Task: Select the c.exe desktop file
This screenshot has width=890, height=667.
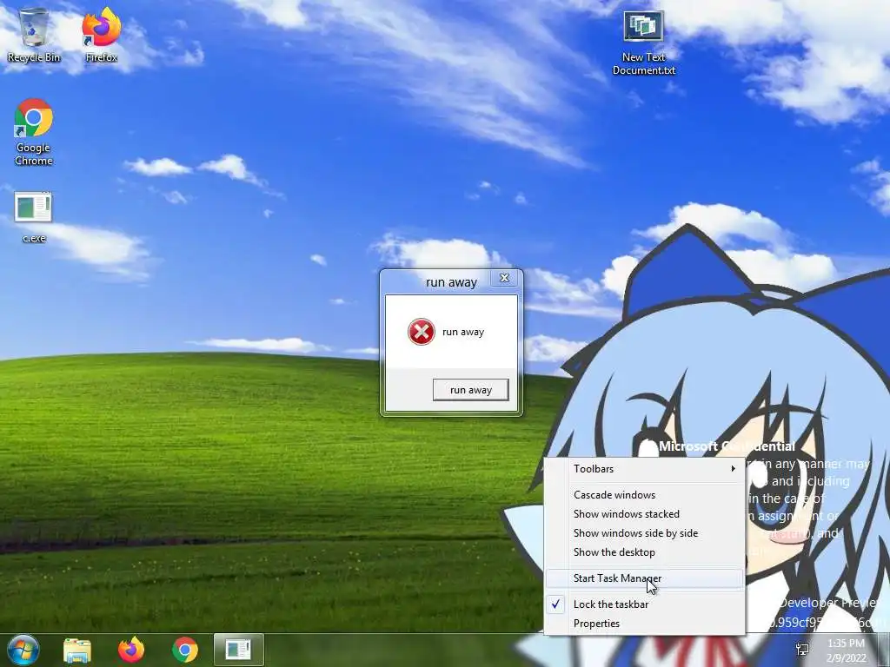Action: click(x=34, y=217)
